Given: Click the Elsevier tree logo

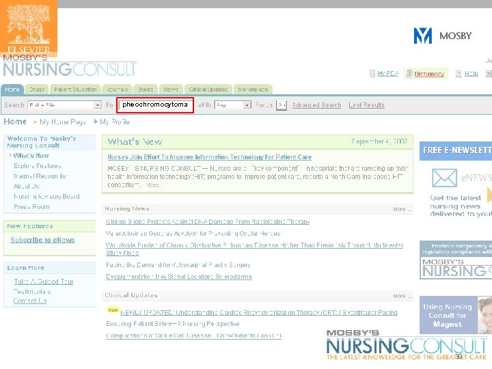Looking at the screenshot, I should click(x=29, y=28).
